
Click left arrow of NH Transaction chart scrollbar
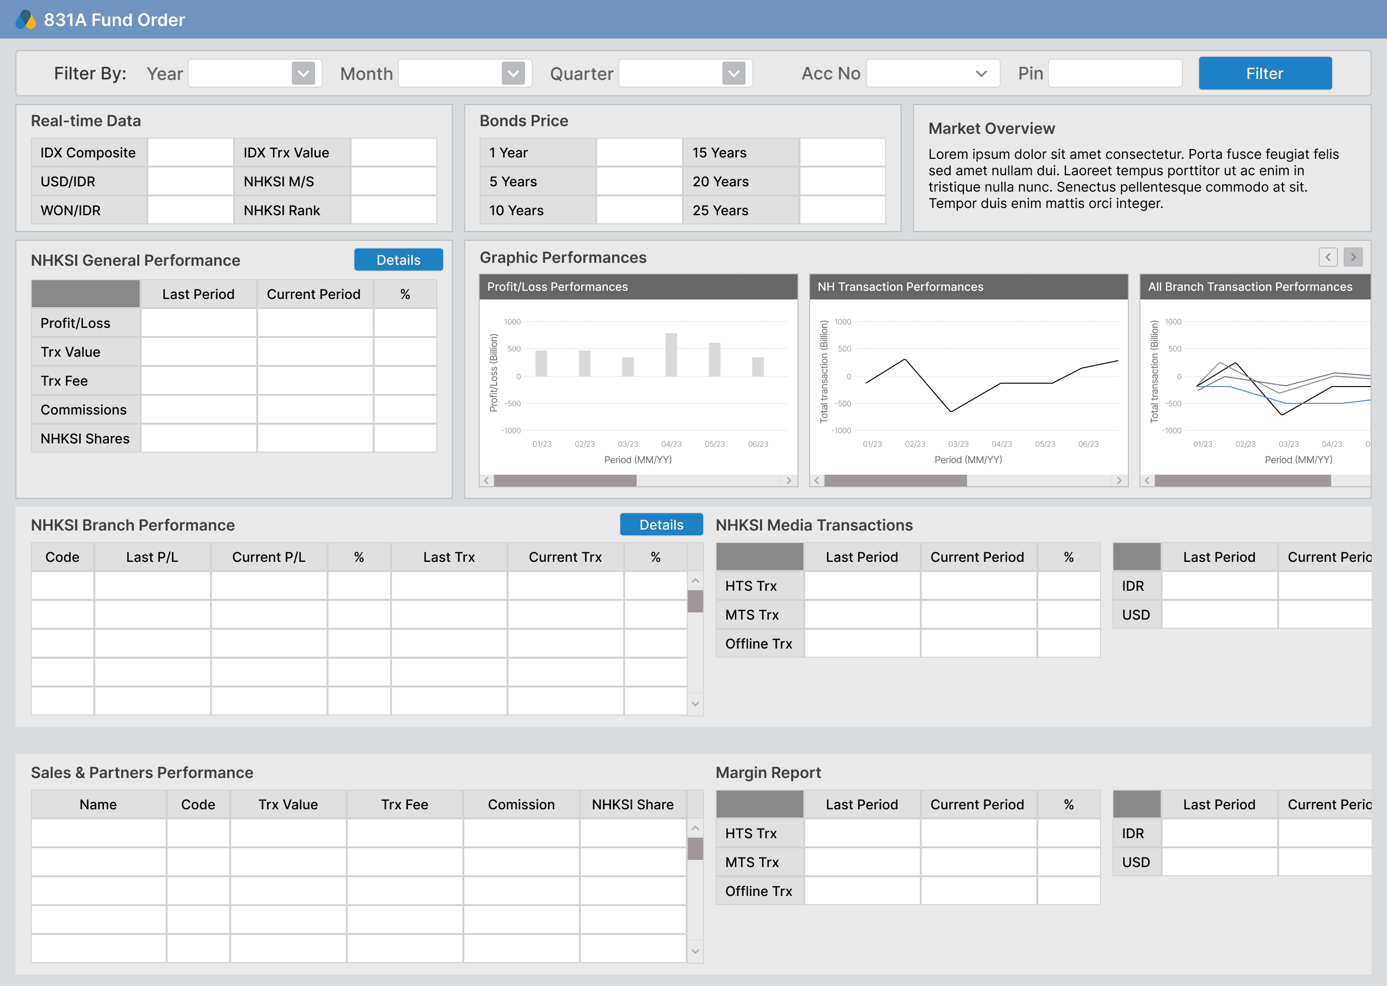[x=817, y=480]
